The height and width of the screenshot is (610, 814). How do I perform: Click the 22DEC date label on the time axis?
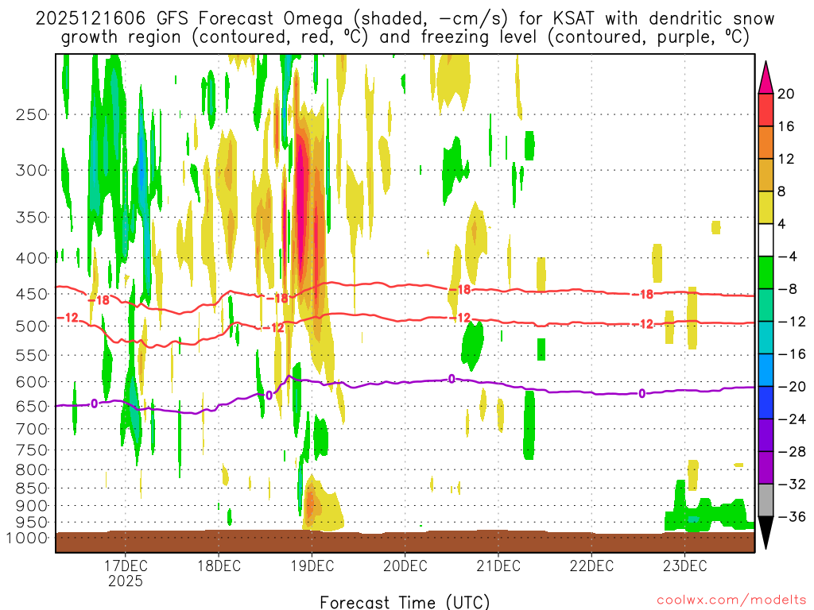coord(591,566)
